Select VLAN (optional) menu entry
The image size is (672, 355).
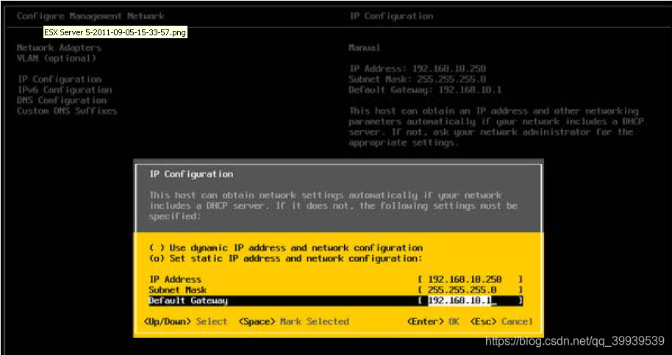pos(57,58)
